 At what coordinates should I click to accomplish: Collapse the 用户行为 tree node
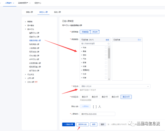(x=25, y=29)
